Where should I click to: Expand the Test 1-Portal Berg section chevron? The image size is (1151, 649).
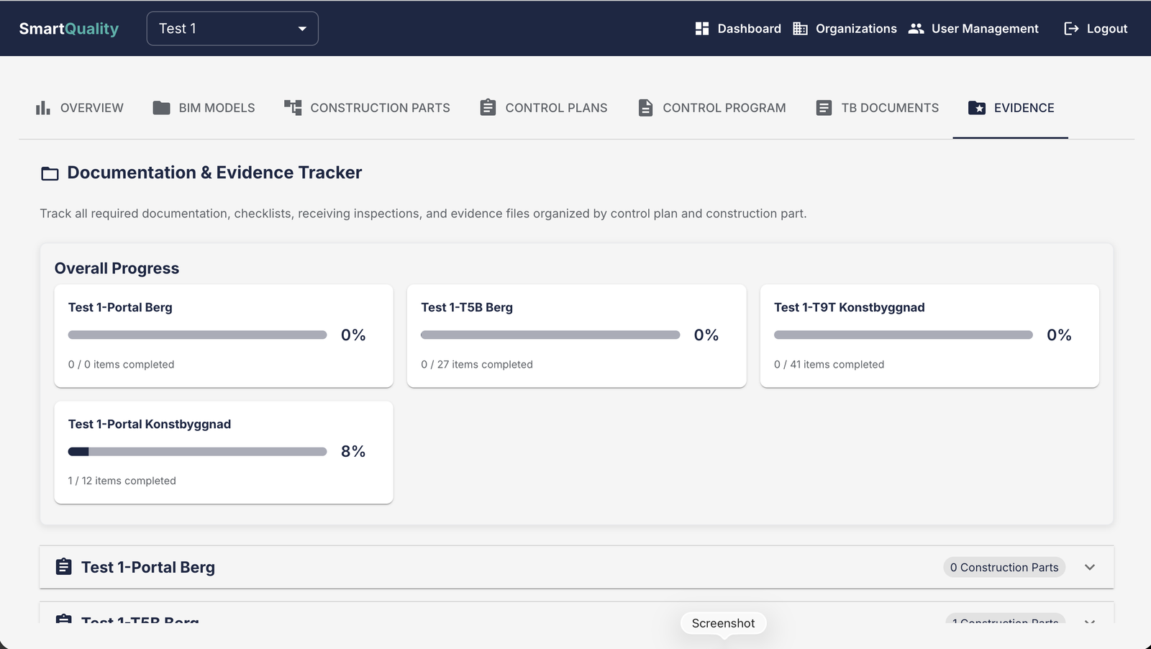click(x=1090, y=567)
